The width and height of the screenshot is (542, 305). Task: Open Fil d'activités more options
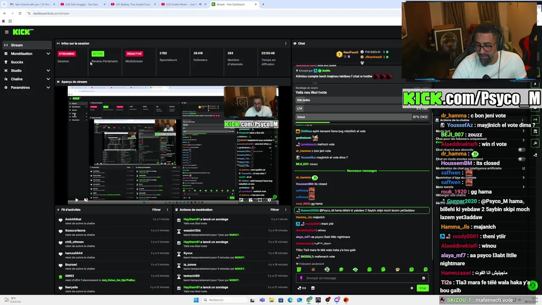[167, 210]
